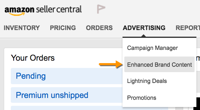Open the partially visible REPORTS menu
The image size is (200, 110).
click(188, 28)
